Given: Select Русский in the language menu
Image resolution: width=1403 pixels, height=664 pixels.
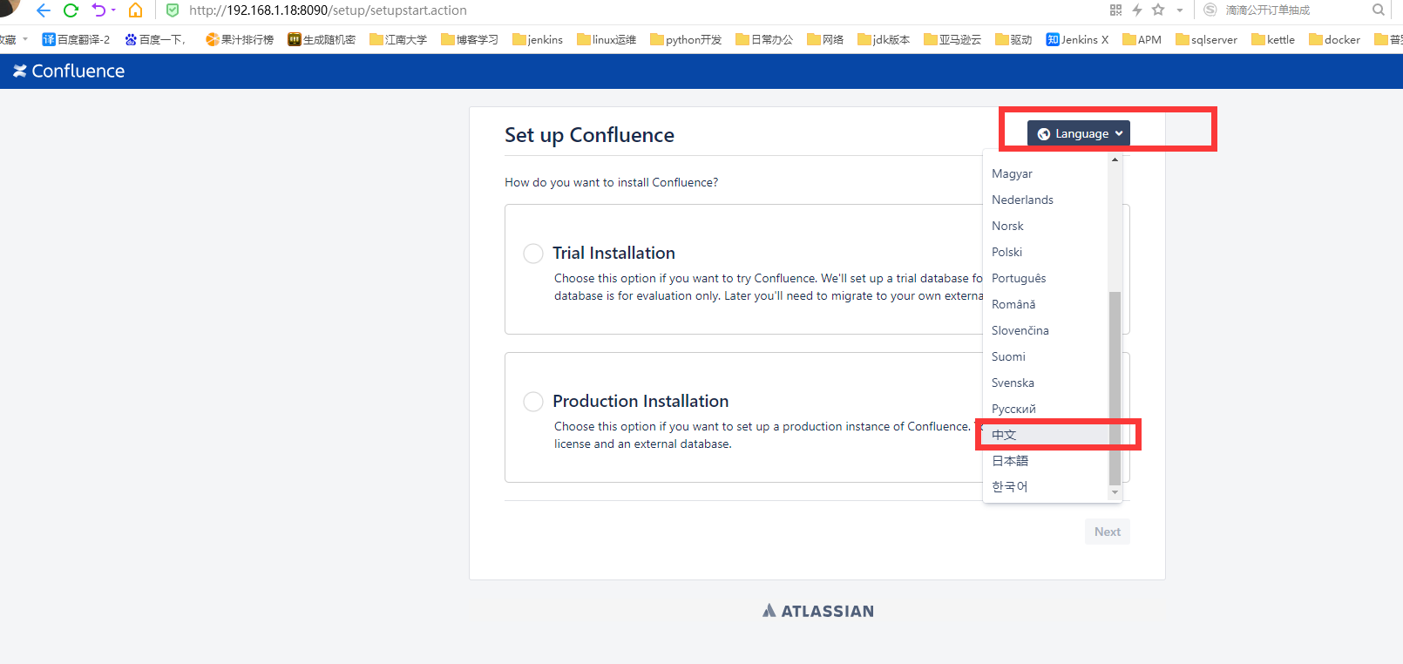Looking at the screenshot, I should [1013, 409].
